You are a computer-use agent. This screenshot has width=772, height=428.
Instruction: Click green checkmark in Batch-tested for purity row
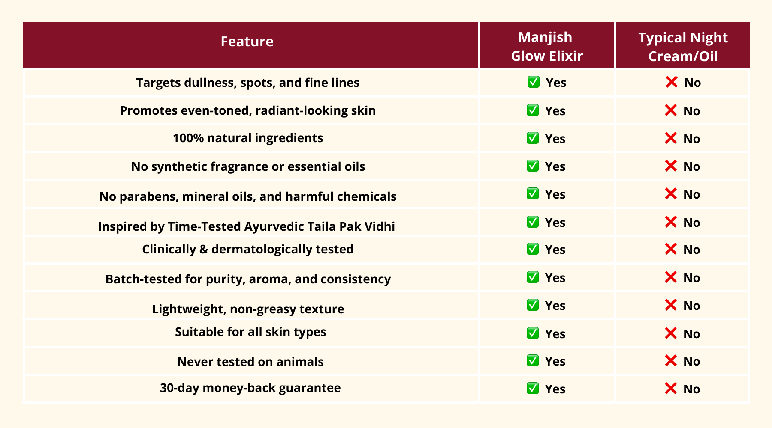click(533, 277)
